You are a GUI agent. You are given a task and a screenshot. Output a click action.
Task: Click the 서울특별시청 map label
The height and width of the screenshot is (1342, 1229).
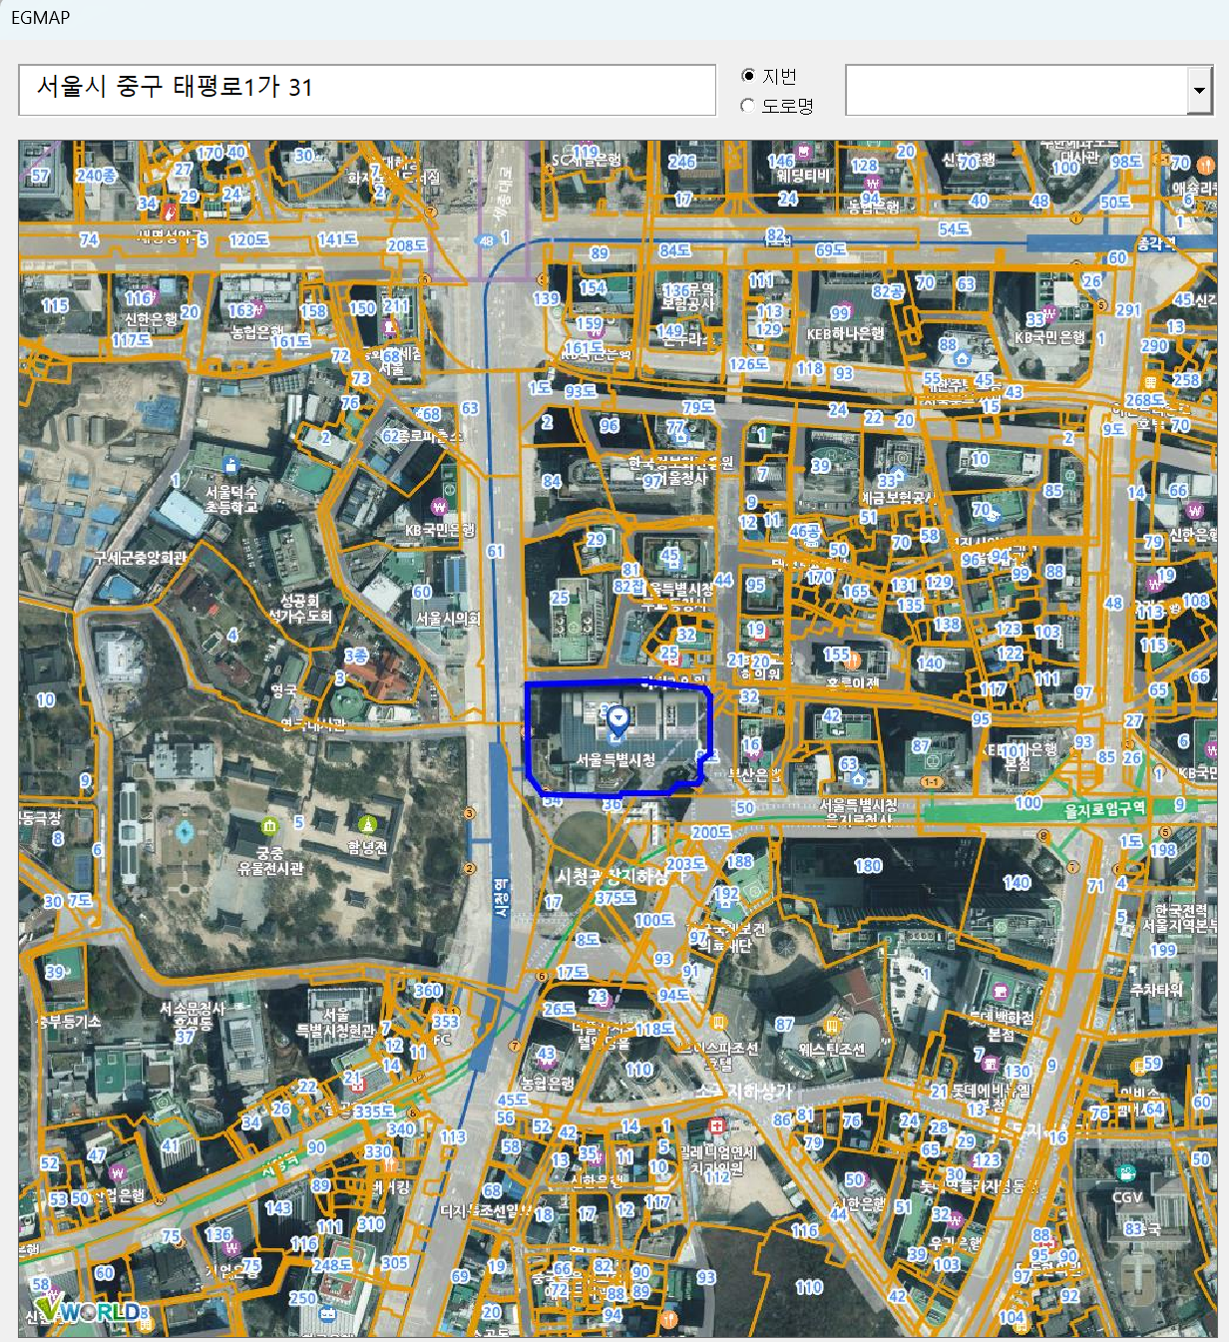(x=615, y=760)
